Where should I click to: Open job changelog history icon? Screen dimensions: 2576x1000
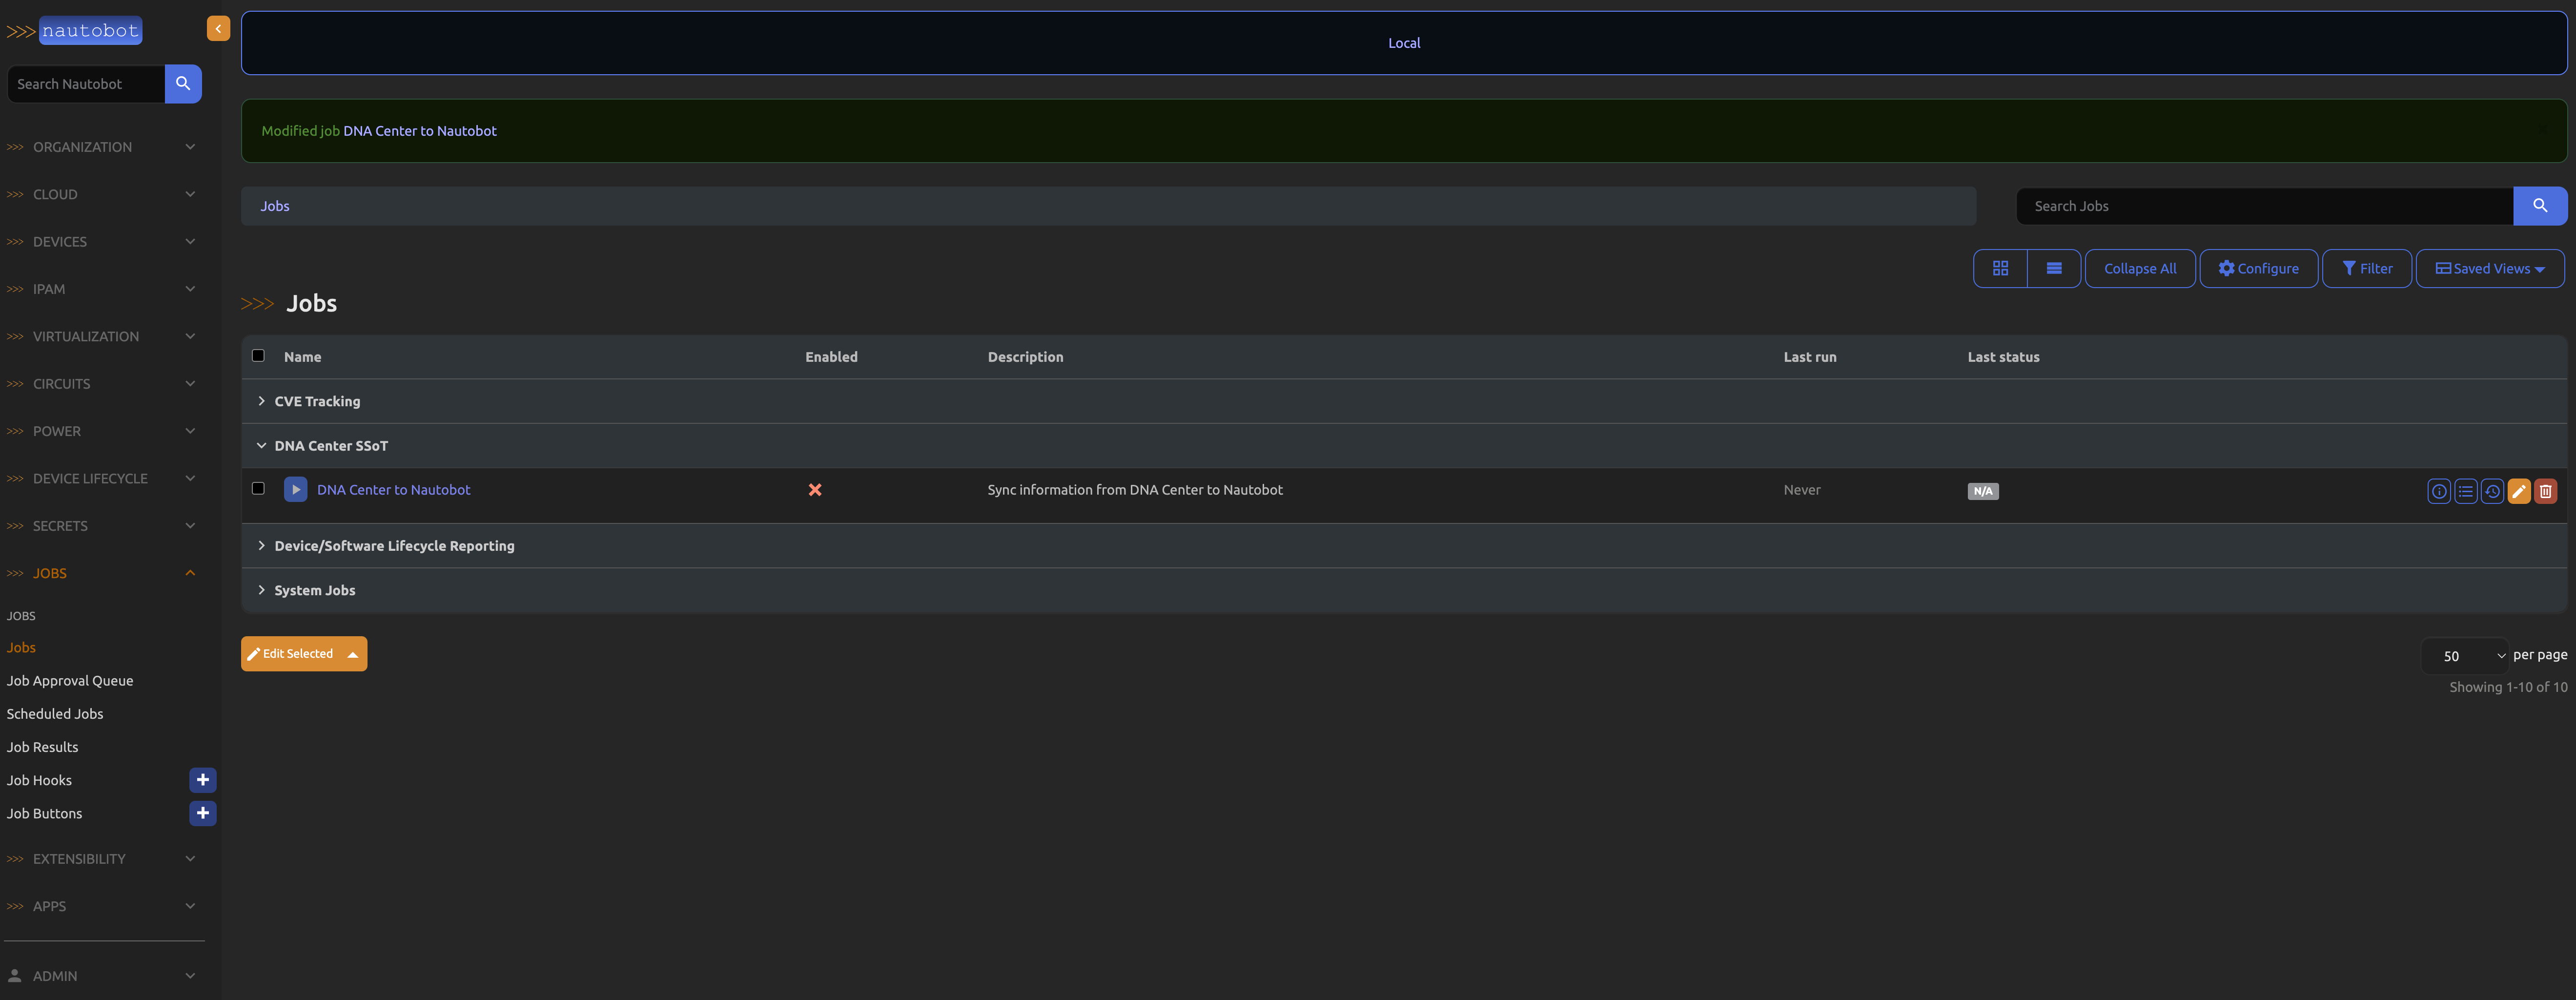point(2492,491)
